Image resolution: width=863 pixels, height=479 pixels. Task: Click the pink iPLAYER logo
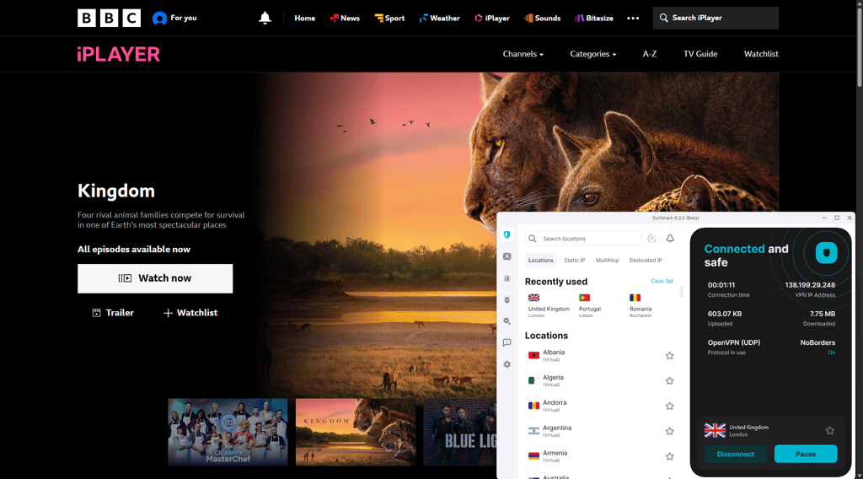118,54
